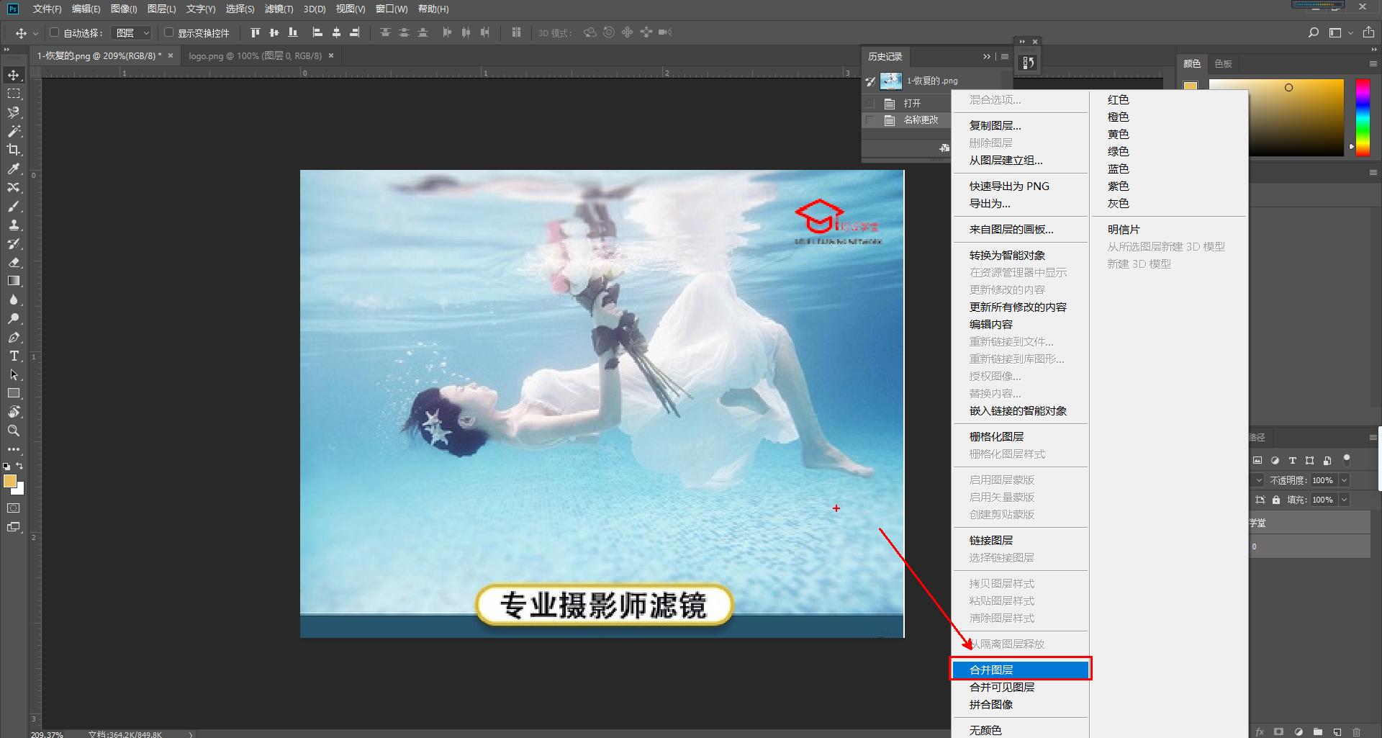The height and width of the screenshot is (738, 1382).
Task: Enable the 自动选择 checkbox
Action: (x=54, y=32)
